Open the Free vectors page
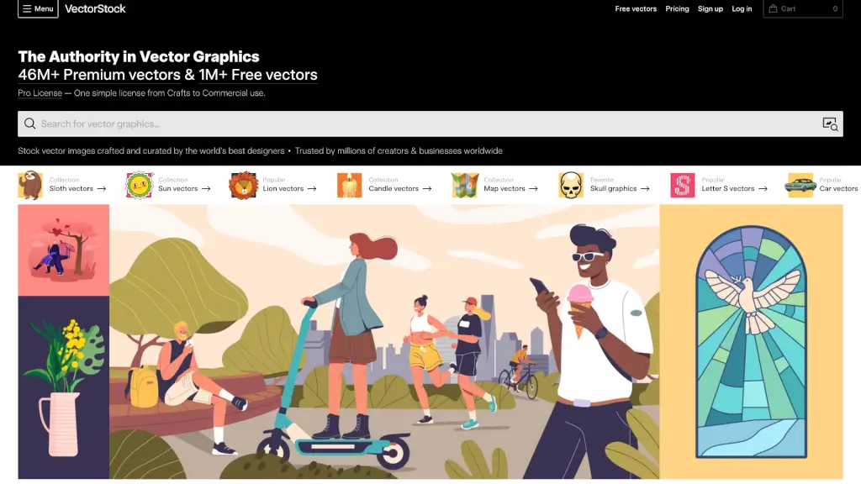Viewport: 861px width, 484px height. click(636, 8)
